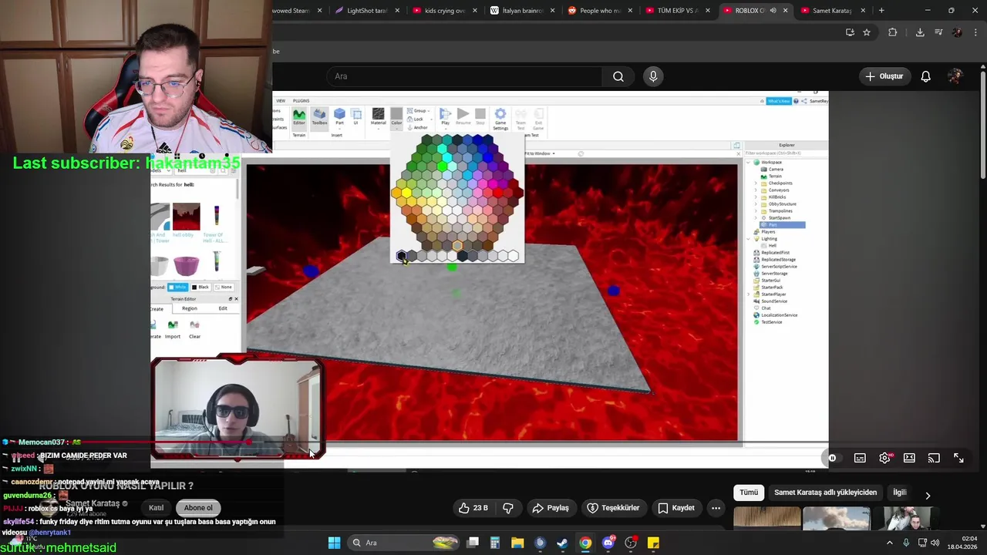Screen dimensions: 987x555
Task: Switch to Region tab in Terrain Editor
Action: pyautogui.click(x=189, y=308)
